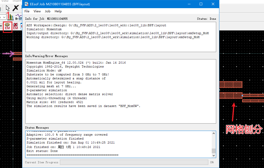Screen dimensions: 264x168
Task: Click the 'Job finished on' line
Action: click(x=63, y=147)
